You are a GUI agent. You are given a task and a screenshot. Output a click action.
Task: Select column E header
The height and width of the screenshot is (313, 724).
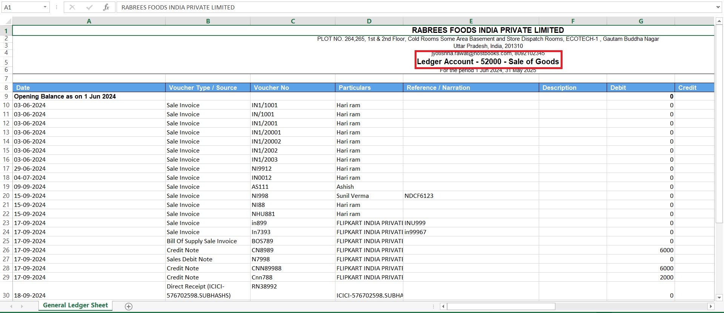(x=471, y=21)
